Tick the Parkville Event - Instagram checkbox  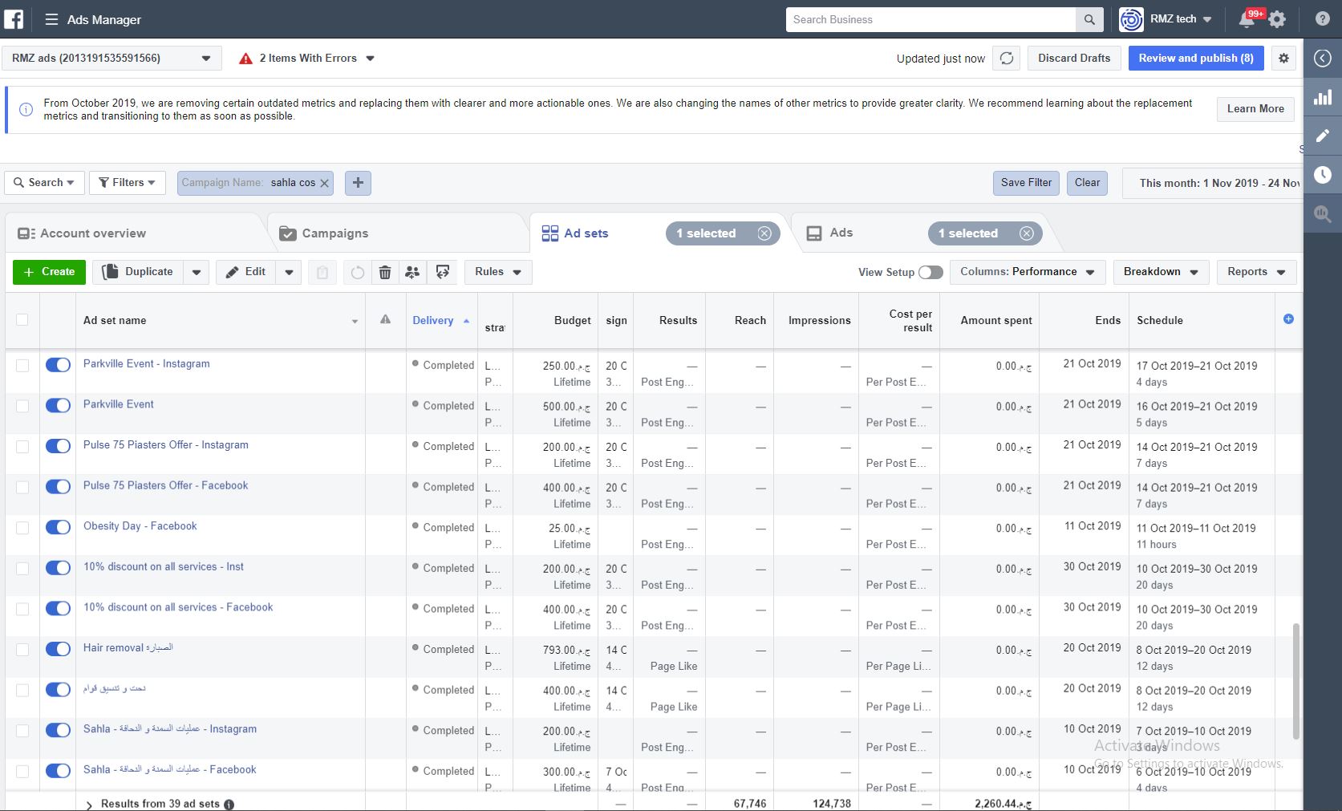(x=22, y=365)
